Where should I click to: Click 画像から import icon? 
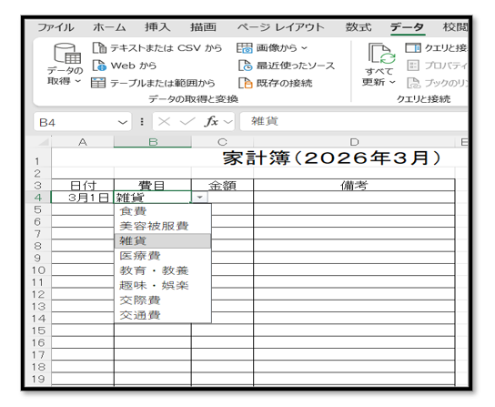pos(245,48)
